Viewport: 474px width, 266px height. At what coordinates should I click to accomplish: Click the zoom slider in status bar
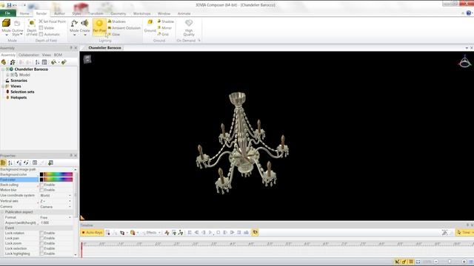(450, 262)
